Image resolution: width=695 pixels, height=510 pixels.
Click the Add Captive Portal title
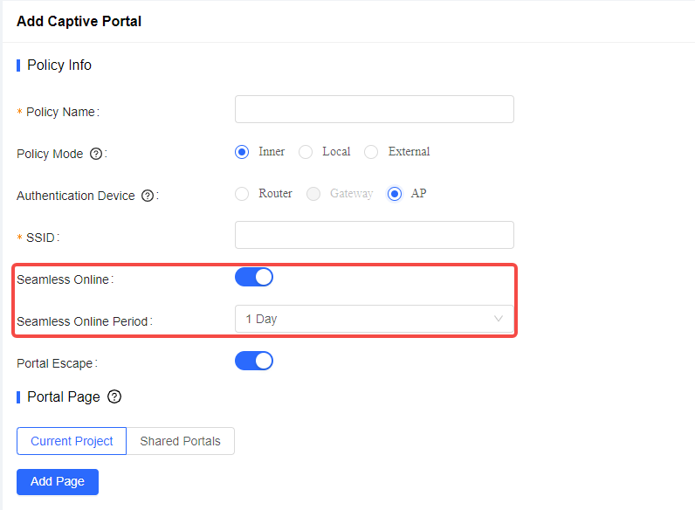79,21
